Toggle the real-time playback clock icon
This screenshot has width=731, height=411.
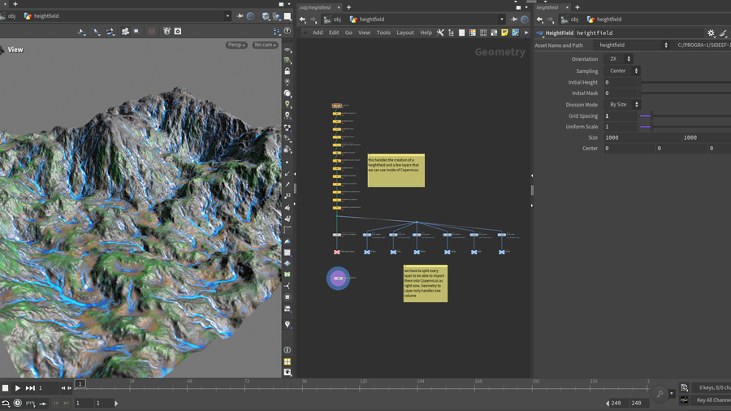click(18, 403)
